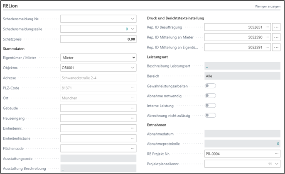Click the Hauseingang lookup ellipsis
This screenshot has height=174, width=285.
[133, 118]
